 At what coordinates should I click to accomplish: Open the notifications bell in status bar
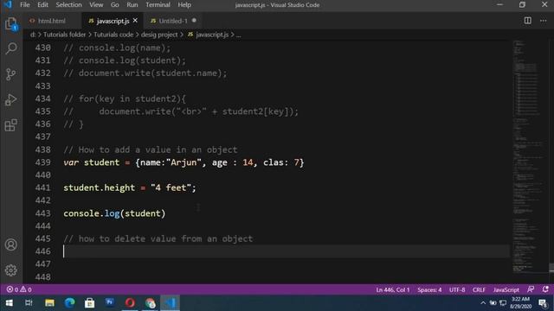[545, 289]
